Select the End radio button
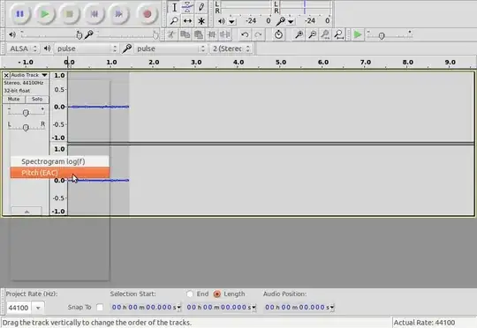This screenshot has height=328, width=477. 190,294
